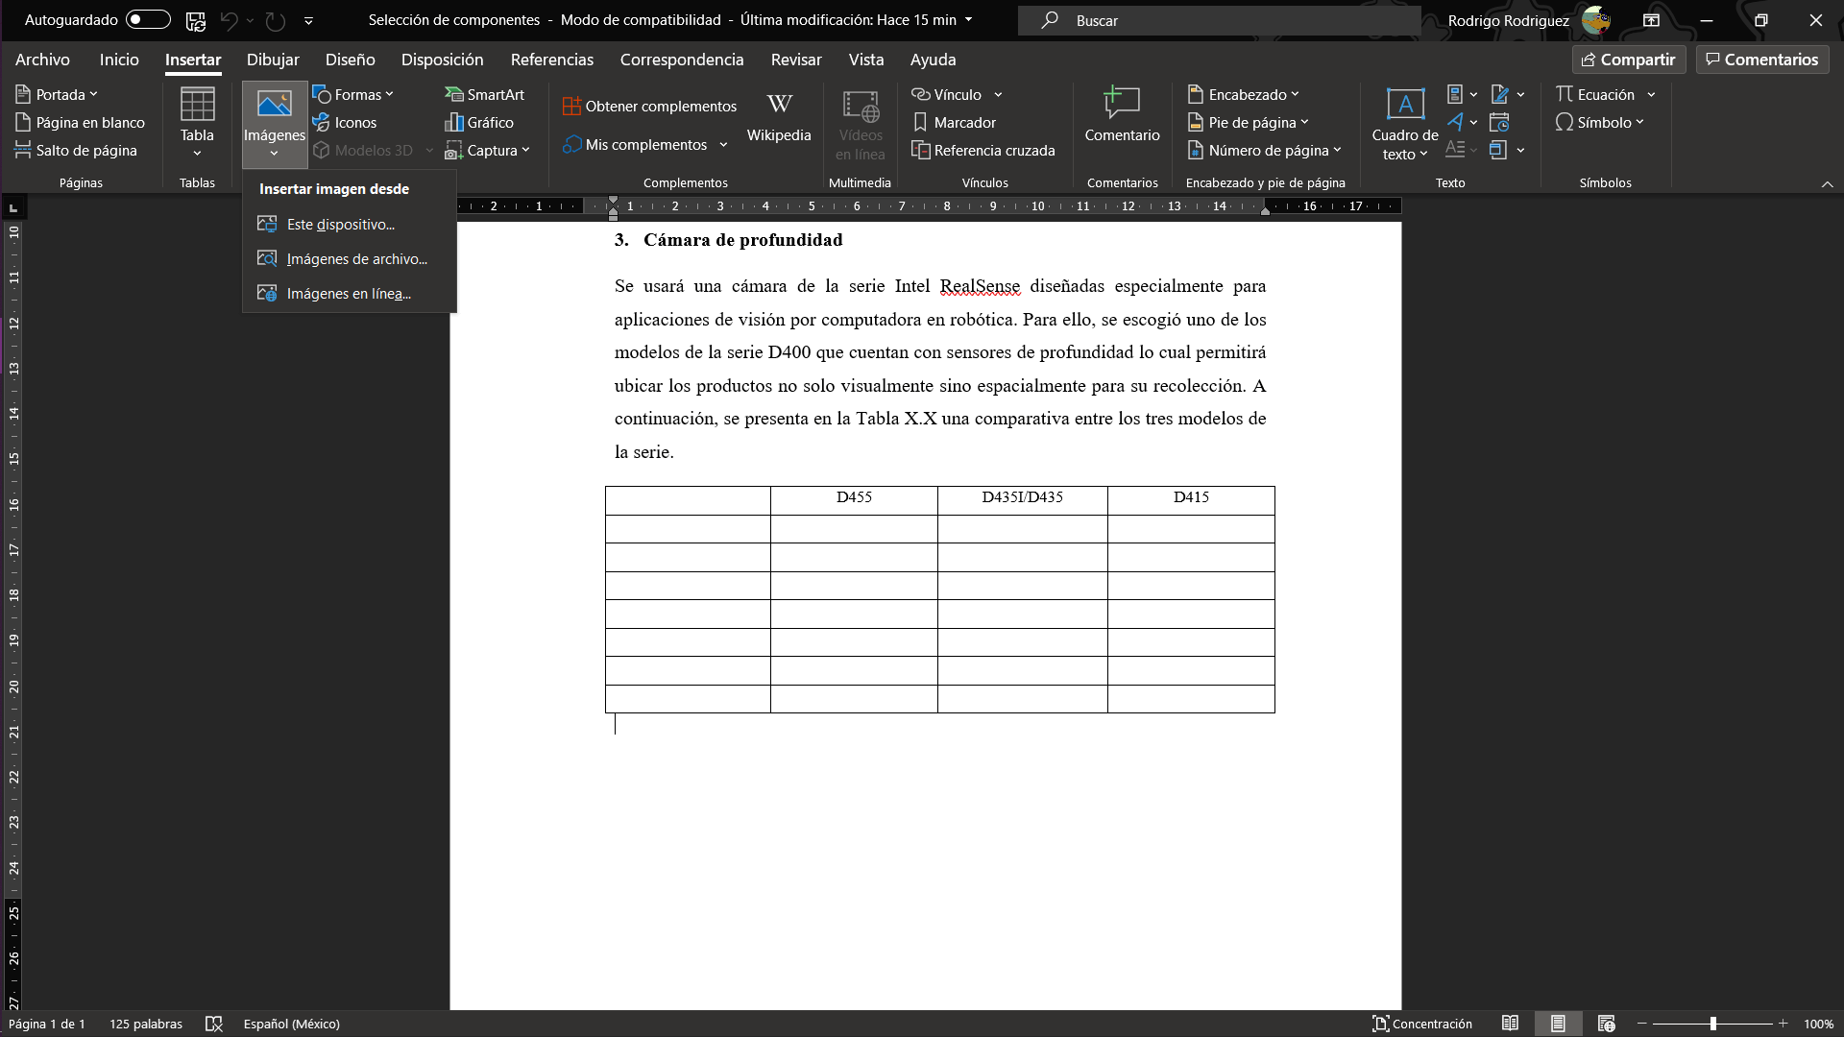Open the Referencias ribbon tab
1844x1037 pixels.
point(552,60)
